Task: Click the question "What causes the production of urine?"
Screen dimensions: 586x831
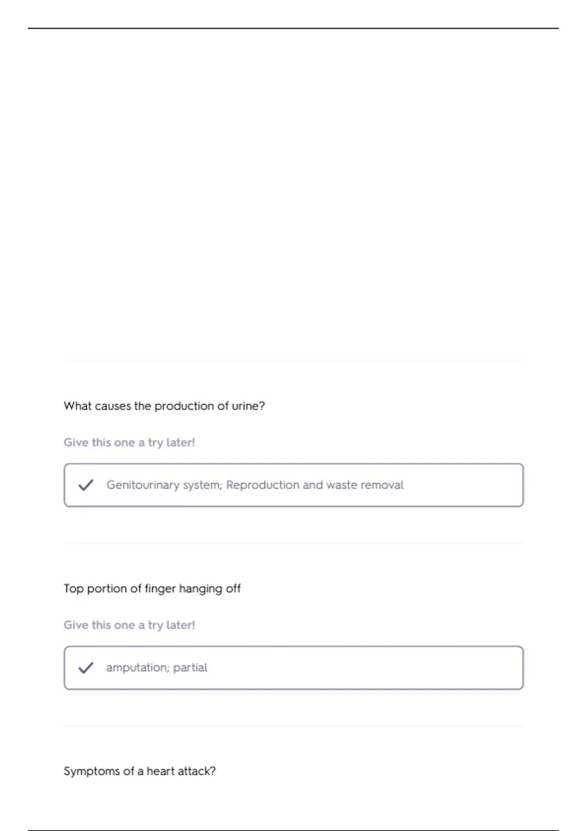Action: pyautogui.click(x=164, y=406)
